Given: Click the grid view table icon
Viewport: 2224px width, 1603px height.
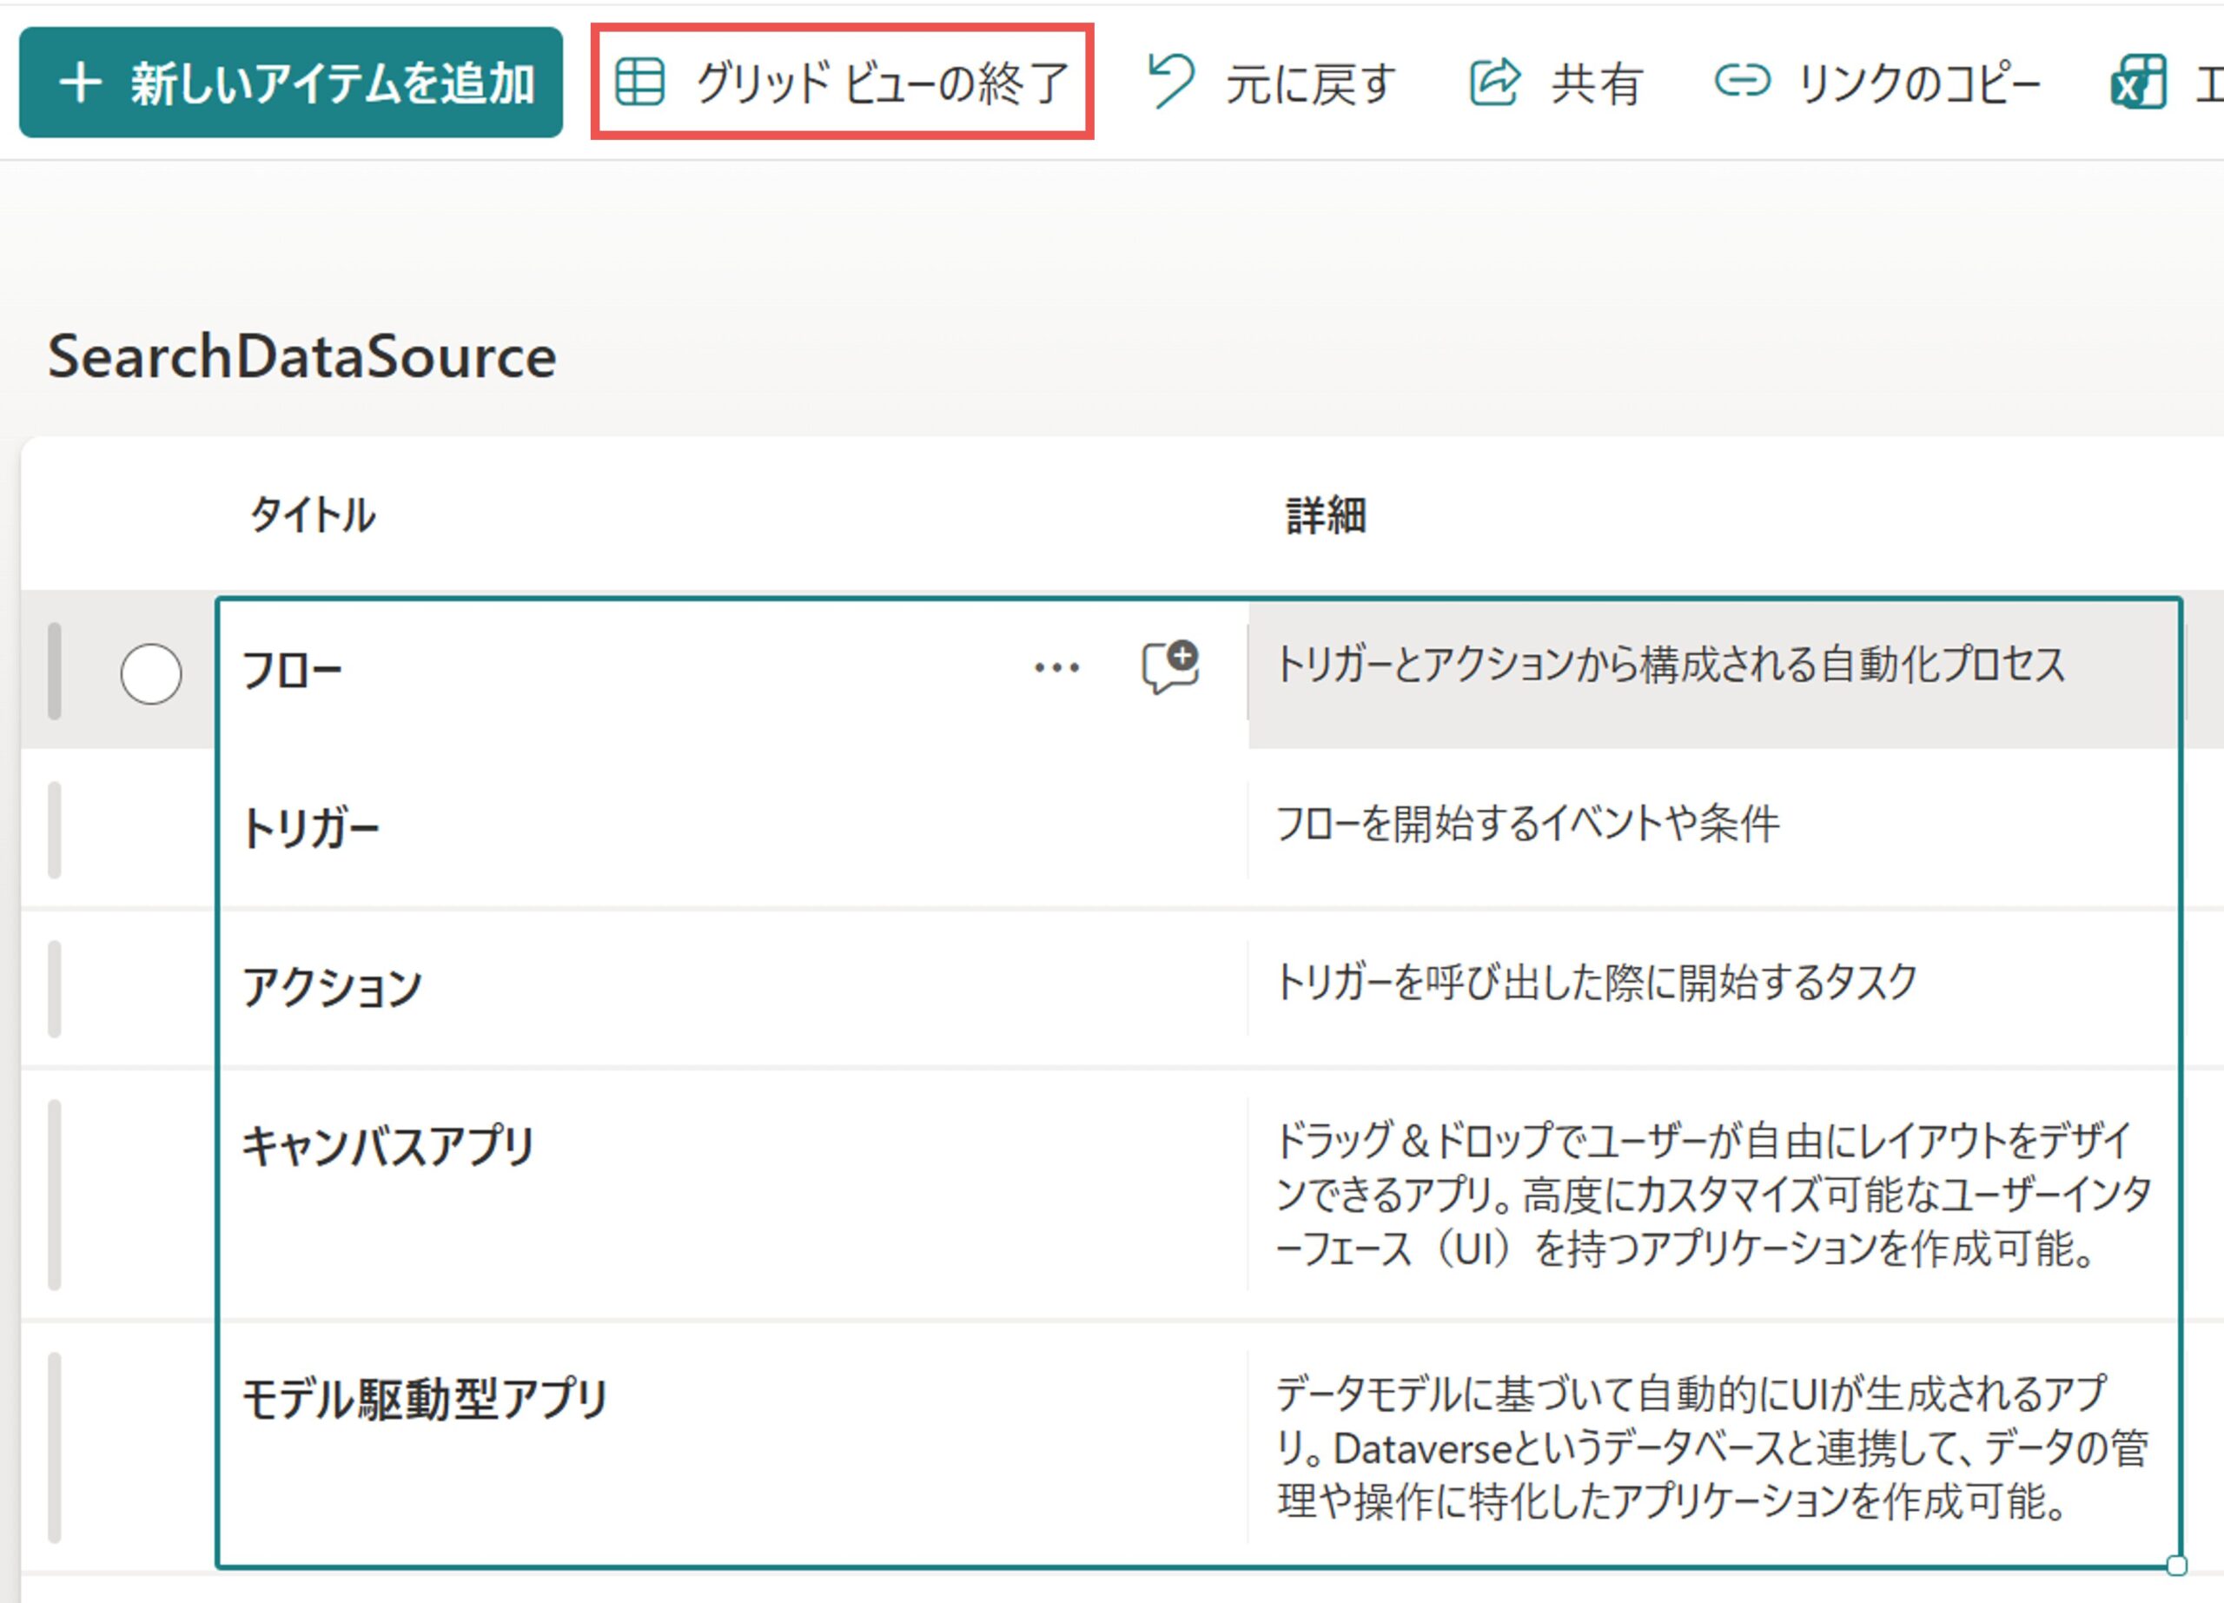Looking at the screenshot, I should coord(639,82).
